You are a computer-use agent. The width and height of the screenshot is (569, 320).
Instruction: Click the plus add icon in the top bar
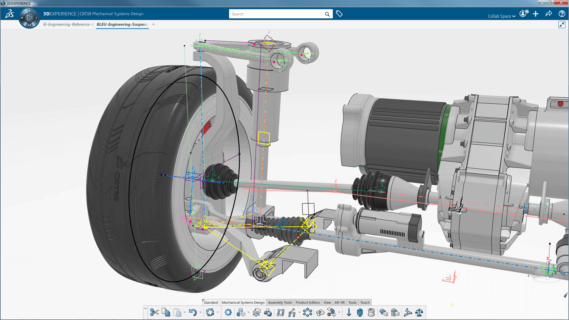pos(536,14)
